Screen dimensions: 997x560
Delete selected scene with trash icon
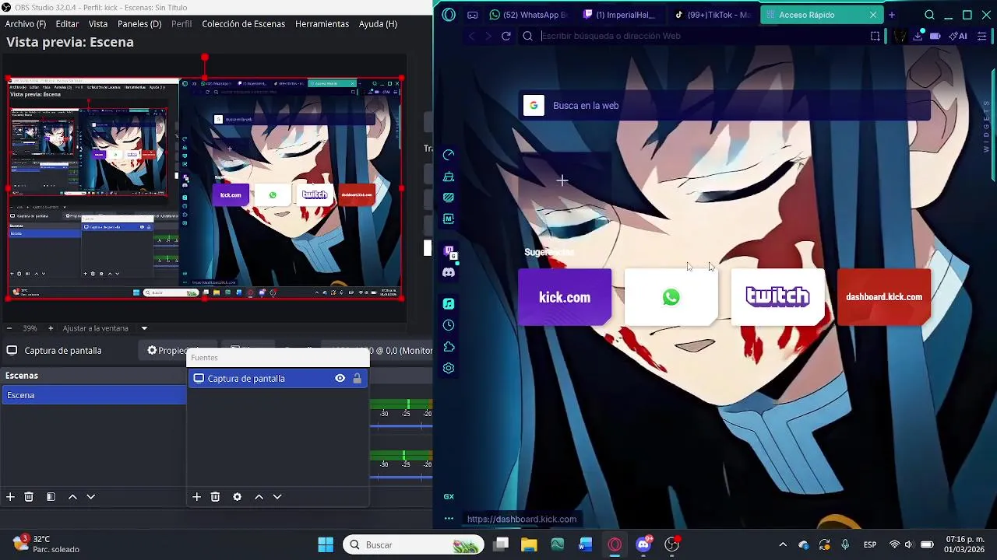pos(29,497)
